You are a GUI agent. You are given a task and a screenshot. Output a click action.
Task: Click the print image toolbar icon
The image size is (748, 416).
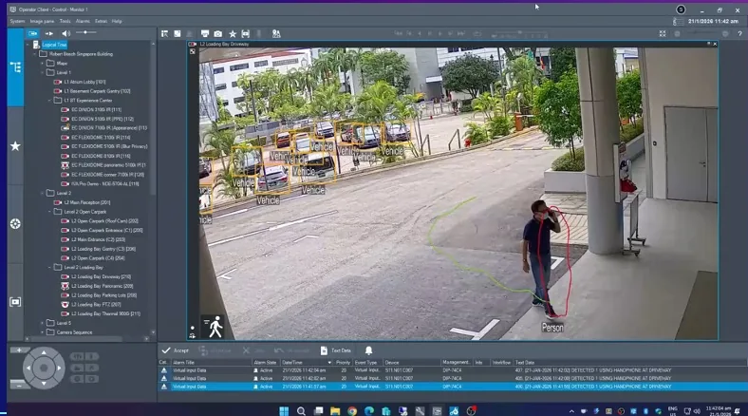[x=205, y=33]
